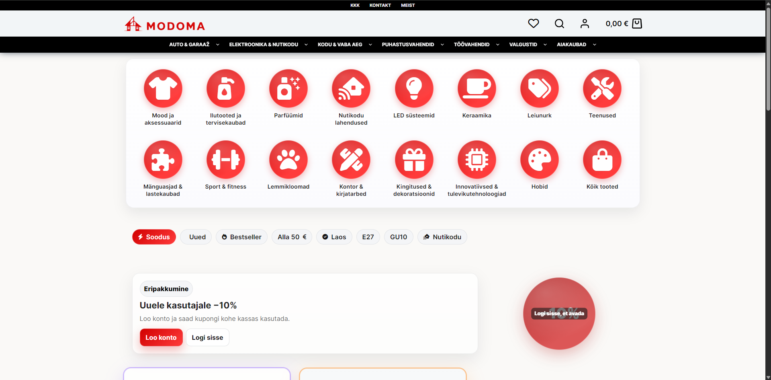Toggle the Bestseller filter chip

click(x=241, y=237)
